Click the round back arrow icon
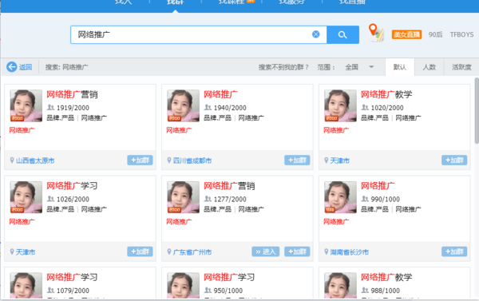The image size is (479, 301). pos(12,66)
